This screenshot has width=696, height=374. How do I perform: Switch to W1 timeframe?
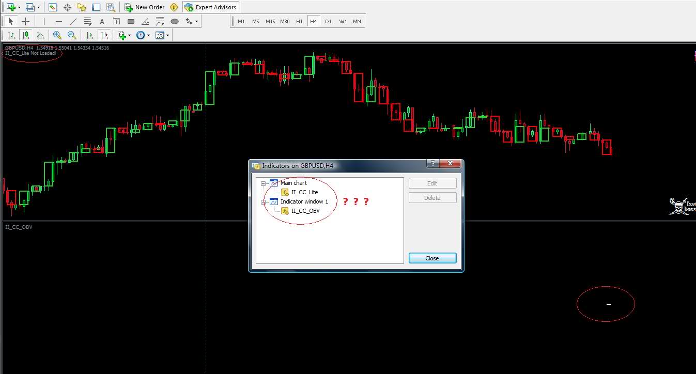pos(343,21)
